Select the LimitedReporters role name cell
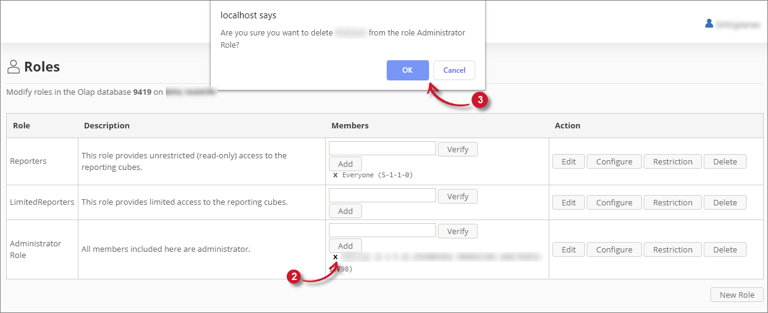 (42, 202)
